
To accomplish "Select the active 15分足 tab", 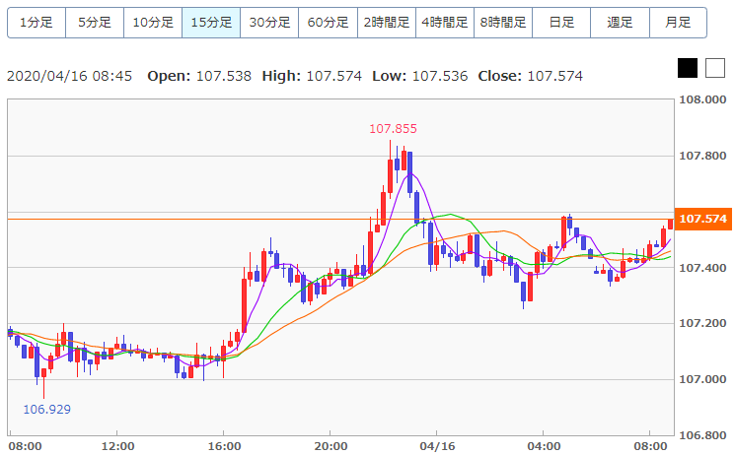I will [211, 22].
